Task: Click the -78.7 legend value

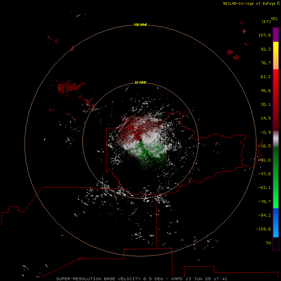Action: pos(264,202)
